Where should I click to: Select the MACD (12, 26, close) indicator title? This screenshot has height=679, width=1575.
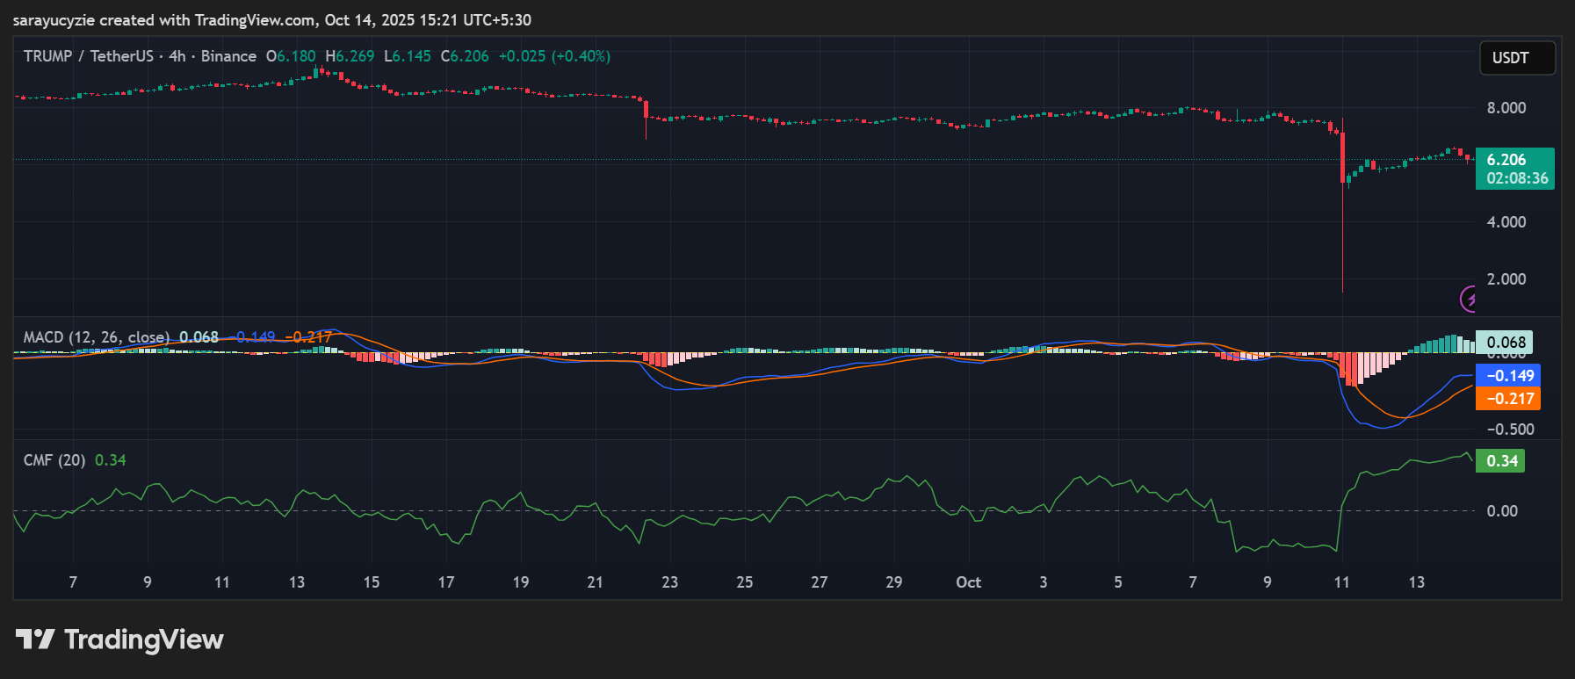(96, 337)
